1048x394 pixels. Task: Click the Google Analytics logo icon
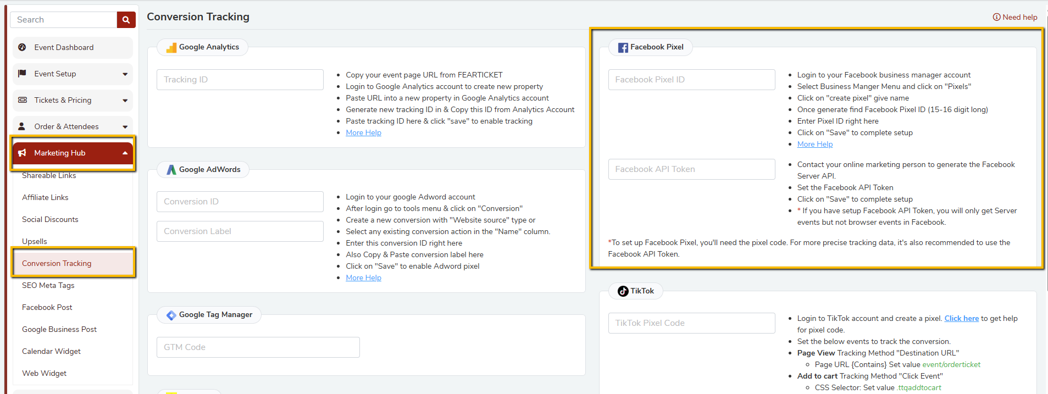[x=171, y=47]
